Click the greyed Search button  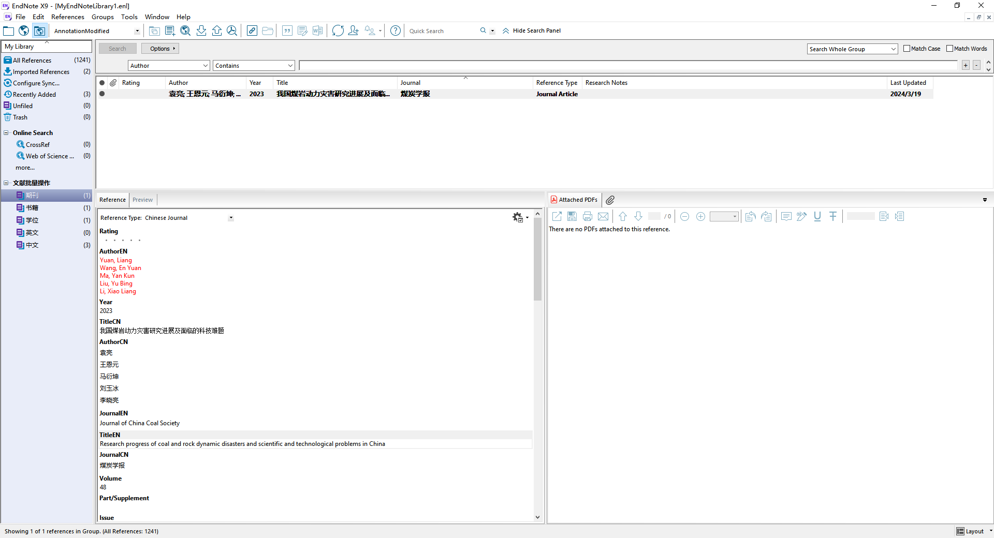[118, 49]
